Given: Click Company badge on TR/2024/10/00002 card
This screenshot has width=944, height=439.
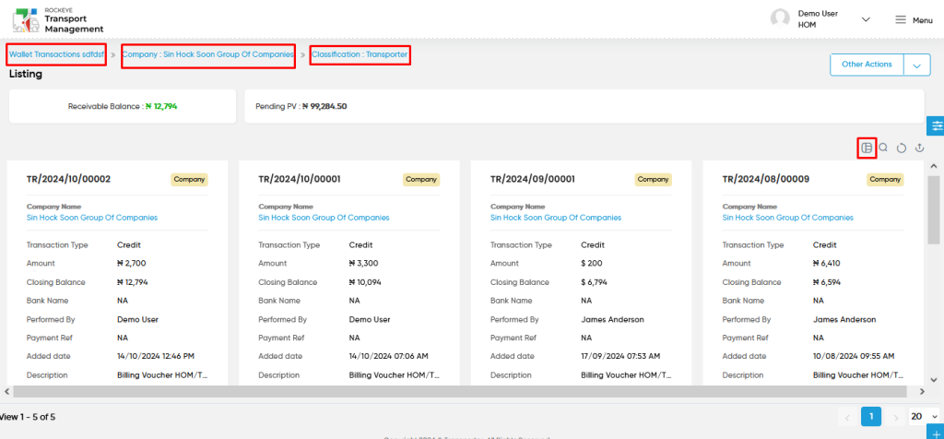Looking at the screenshot, I should coord(190,180).
